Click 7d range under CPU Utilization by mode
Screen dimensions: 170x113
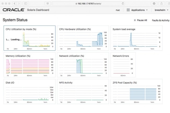(x=8, y=49)
